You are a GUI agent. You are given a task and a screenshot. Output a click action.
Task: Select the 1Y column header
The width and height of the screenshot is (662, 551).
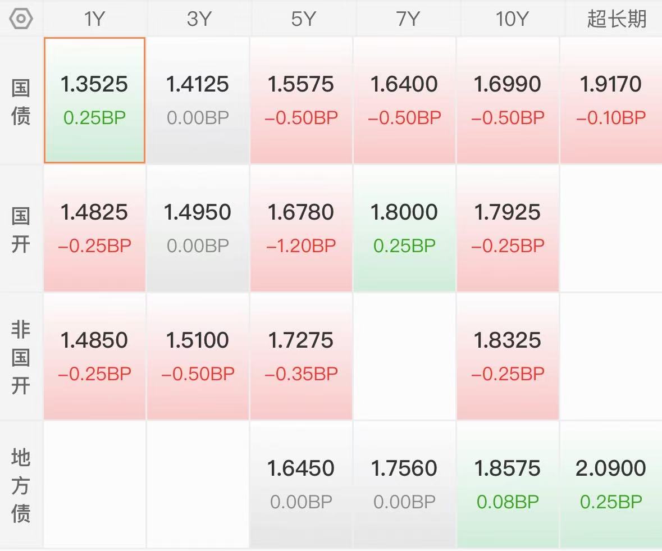point(94,19)
